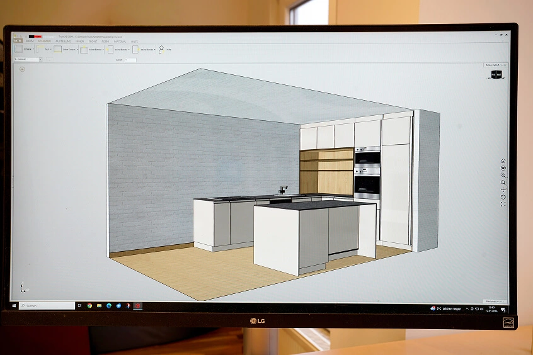Viewport: 533px width, 355px height.
Task: Select the pan move tool
Action: pyautogui.click(x=503, y=189)
